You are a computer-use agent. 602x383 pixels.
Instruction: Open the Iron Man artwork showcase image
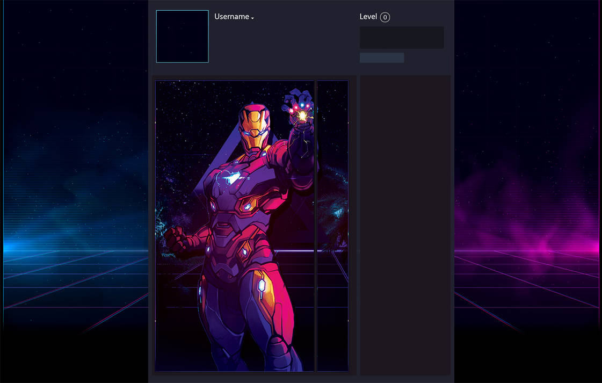point(235,226)
